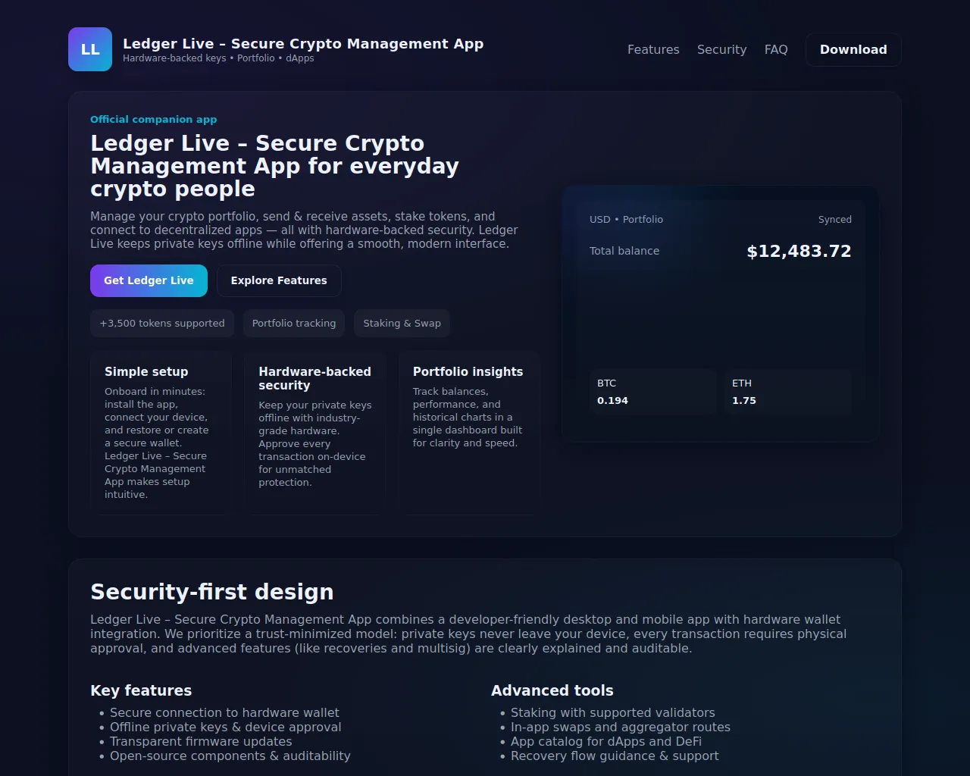Viewport: 970px width, 776px height.
Task: Click the 'Total balance' label
Action: coord(624,251)
